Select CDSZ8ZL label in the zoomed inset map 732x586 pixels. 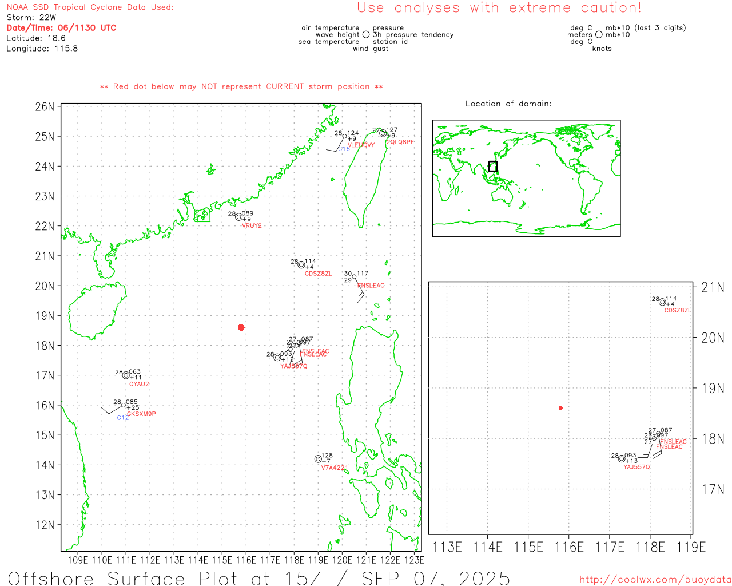(678, 310)
